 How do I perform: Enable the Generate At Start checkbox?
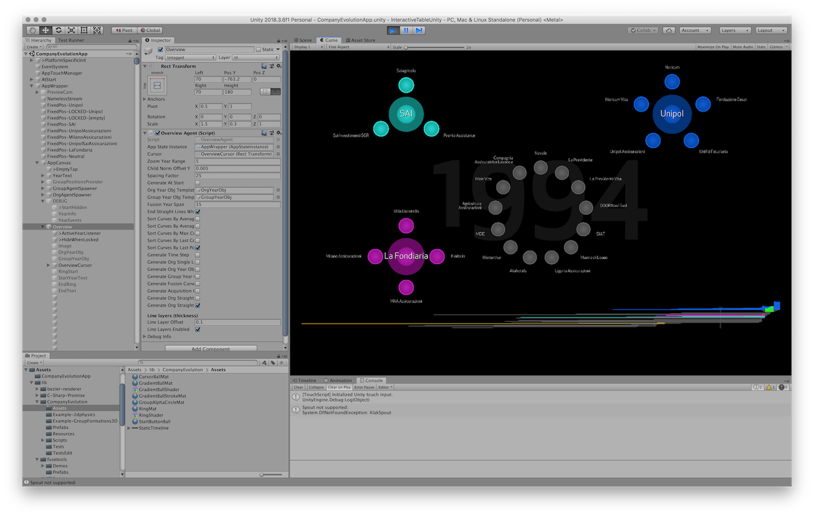[197, 183]
